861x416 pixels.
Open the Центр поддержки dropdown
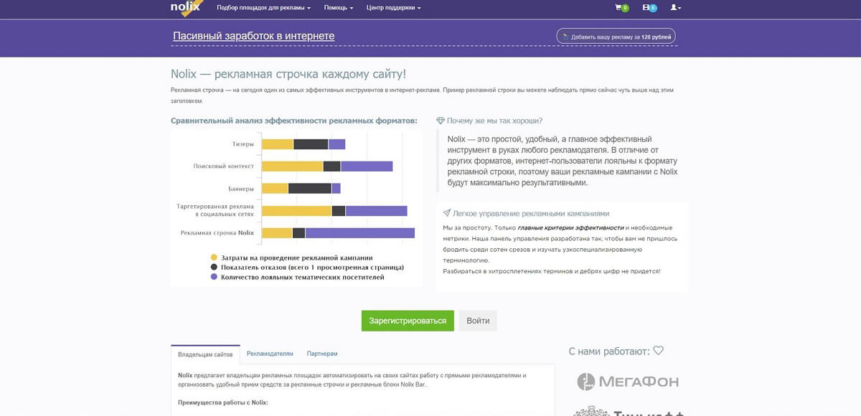(393, 8)
